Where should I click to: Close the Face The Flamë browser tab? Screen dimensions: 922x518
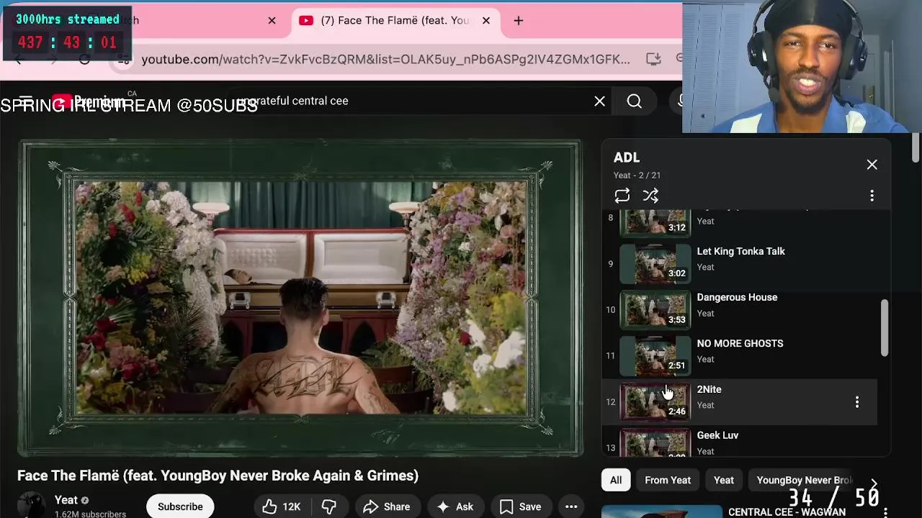pyautogui.click(x=486, y=20)
